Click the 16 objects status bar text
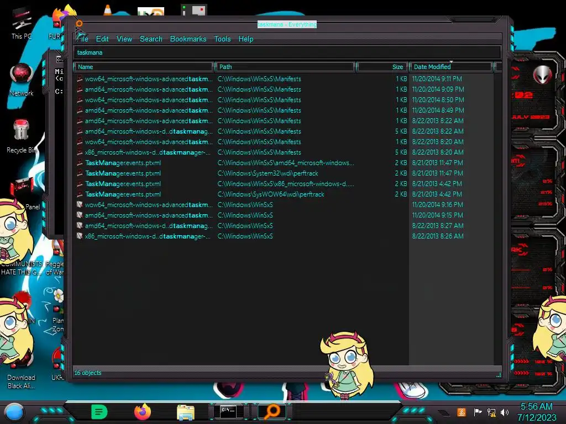Screen dimensions: 566x424 [x=88, y=373]
